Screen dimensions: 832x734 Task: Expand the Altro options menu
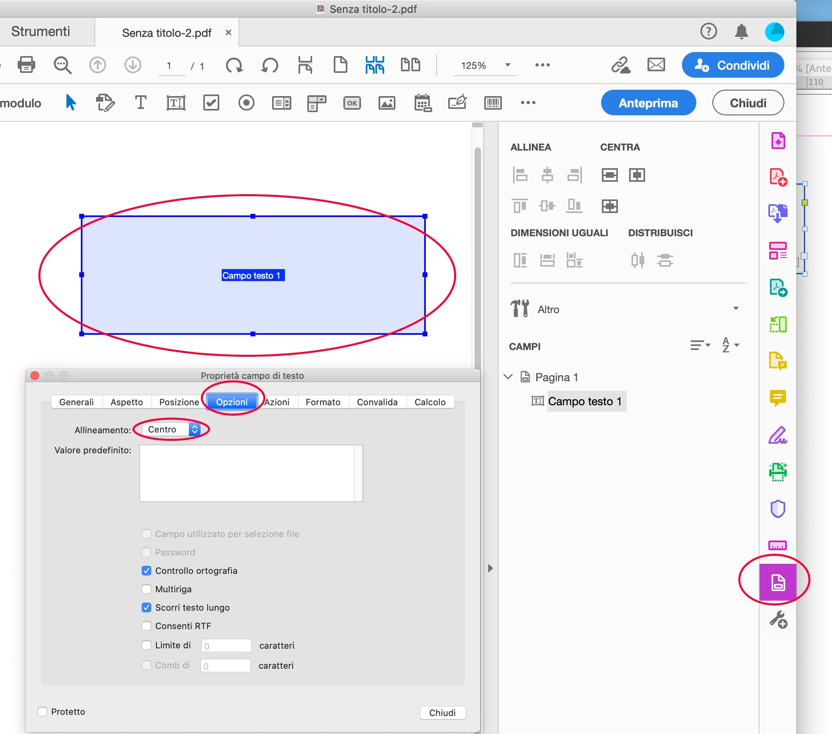[736, 309]
